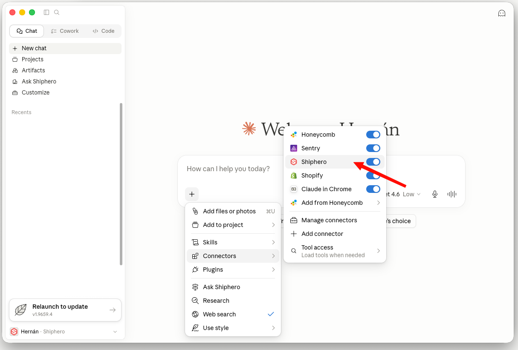Select Ask Shiphero in plus menu
This screenshot has height=350, width=518.
click(233, 287)
